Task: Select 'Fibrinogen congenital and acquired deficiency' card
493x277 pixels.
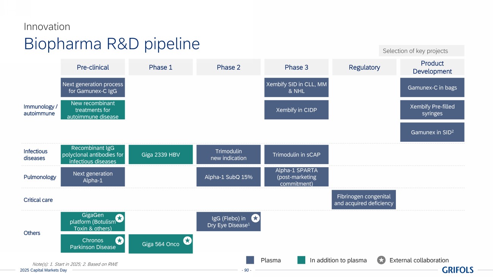Action: (364, 200)
